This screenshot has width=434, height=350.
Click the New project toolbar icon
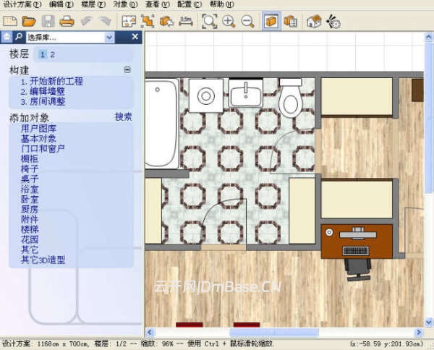(x=10, y=22)
